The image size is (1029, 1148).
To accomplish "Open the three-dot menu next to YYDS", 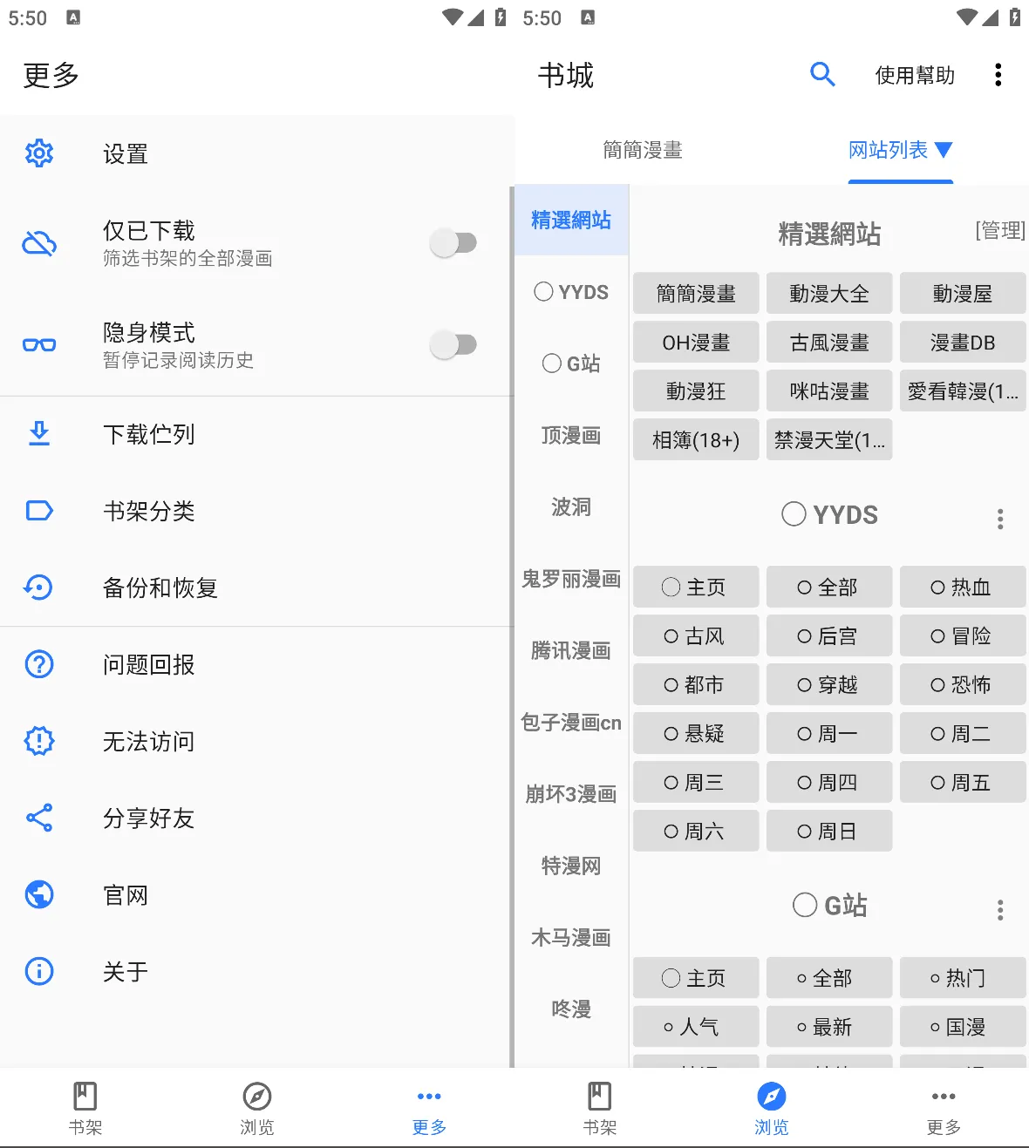I will [x=999, y=518].
